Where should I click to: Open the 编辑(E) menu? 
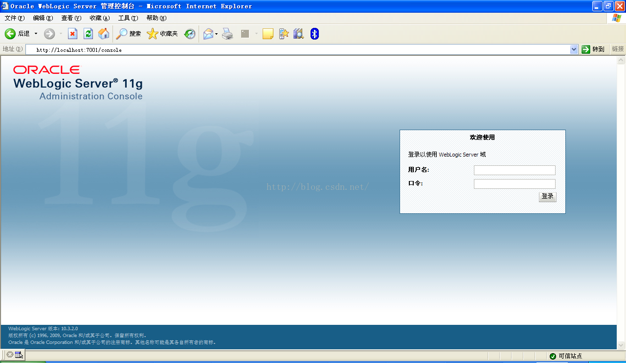point(43,18)
